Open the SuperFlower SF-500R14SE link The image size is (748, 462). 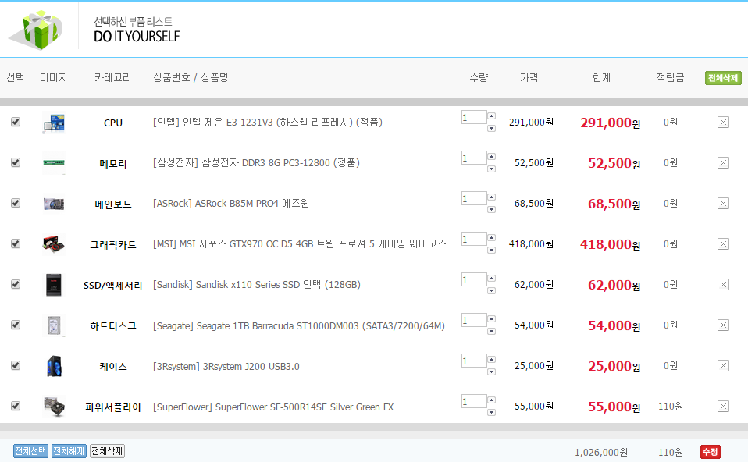273,407
